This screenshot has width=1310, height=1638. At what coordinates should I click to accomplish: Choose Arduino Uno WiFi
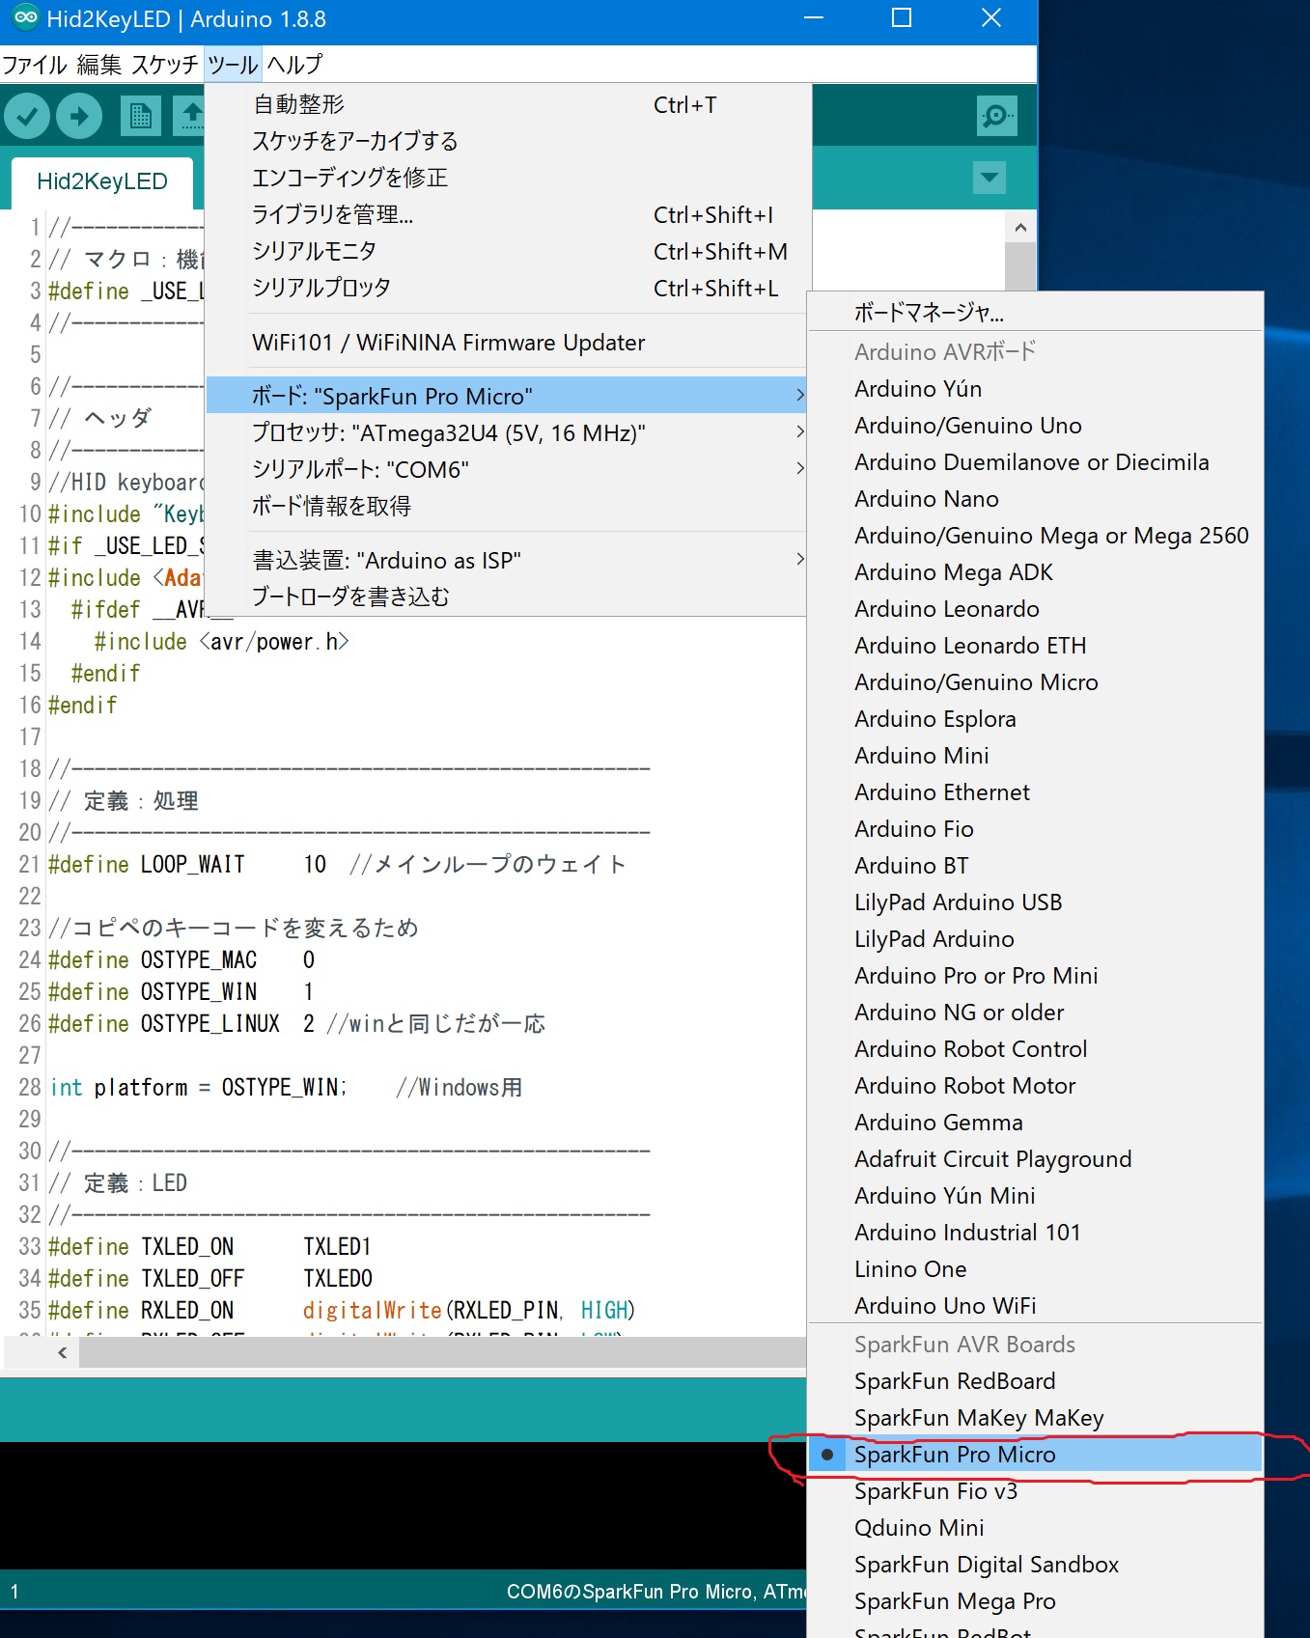[x=1035, y=1306]
